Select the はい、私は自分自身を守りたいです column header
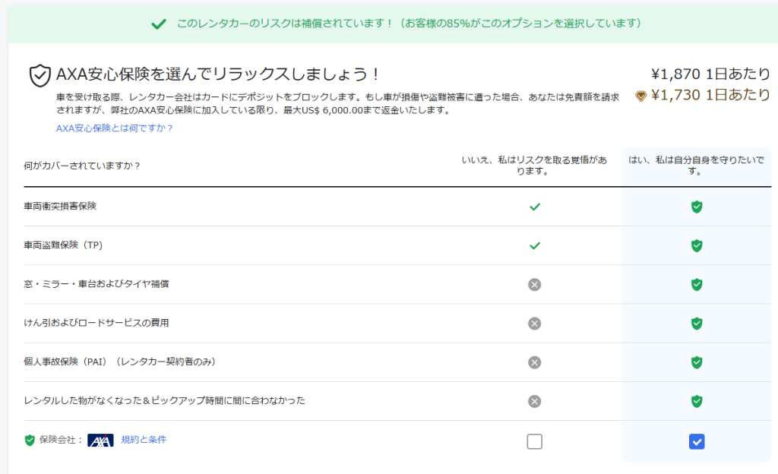The width and height of the screenshot is (778, 474). click(696, 166)
